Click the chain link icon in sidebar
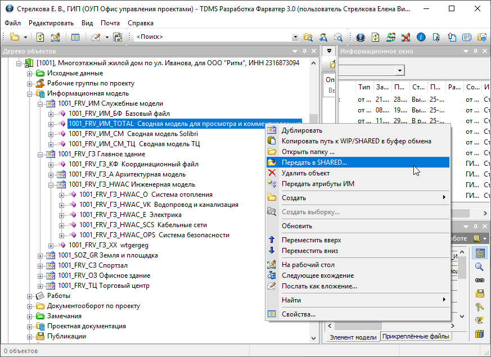 (480, 280)
